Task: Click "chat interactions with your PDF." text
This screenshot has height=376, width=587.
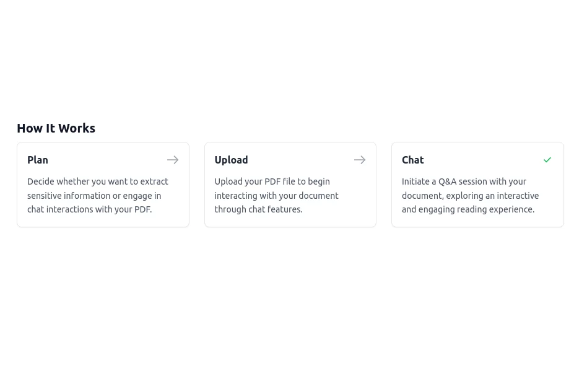Action: (x=89, y=209)
